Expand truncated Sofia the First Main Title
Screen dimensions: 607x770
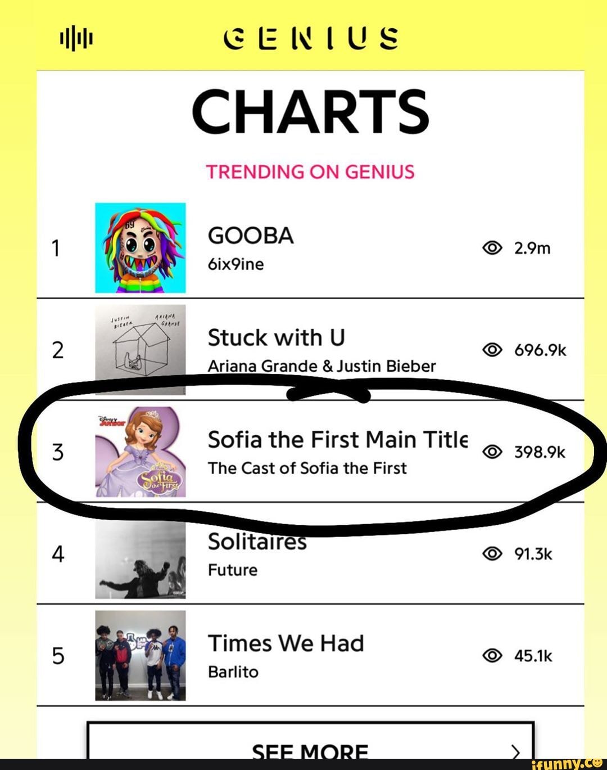(337, 440)
